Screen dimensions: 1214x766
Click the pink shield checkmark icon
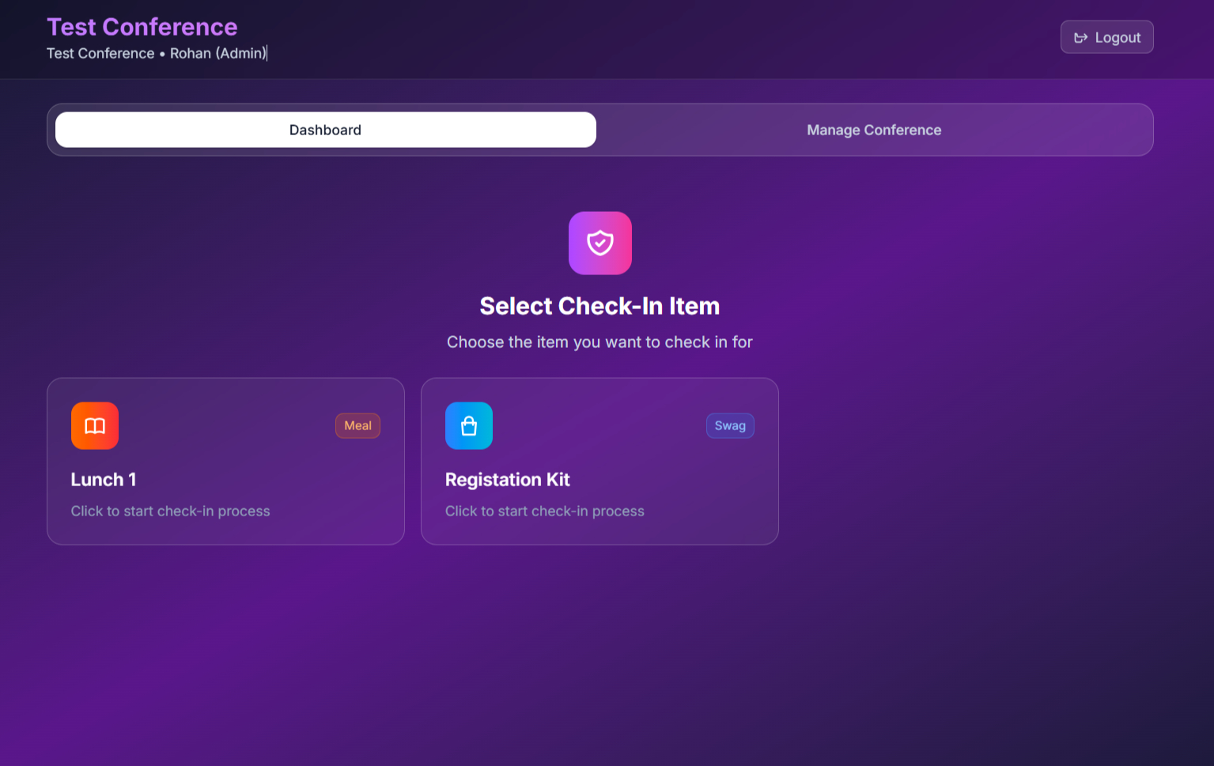point(599,243)
